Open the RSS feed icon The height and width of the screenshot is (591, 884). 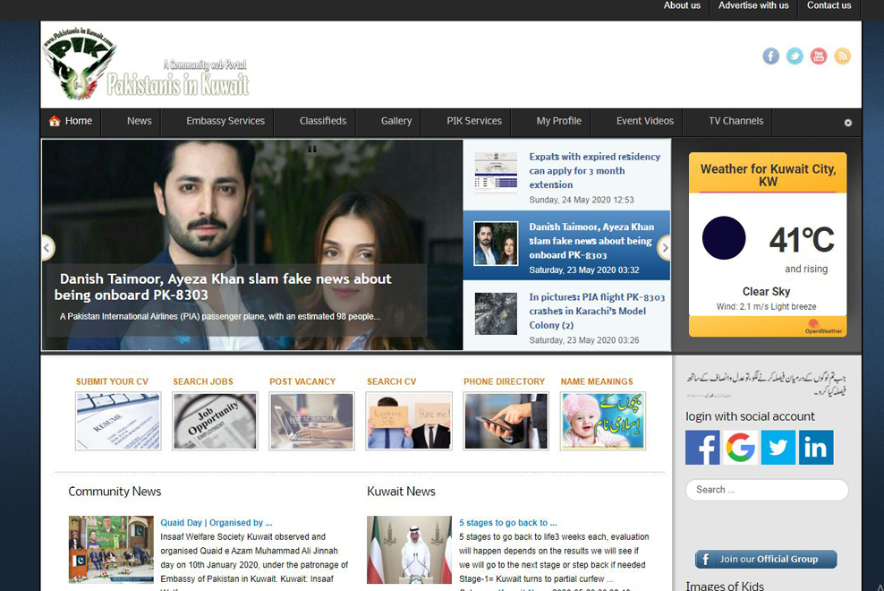coord(842,56)
